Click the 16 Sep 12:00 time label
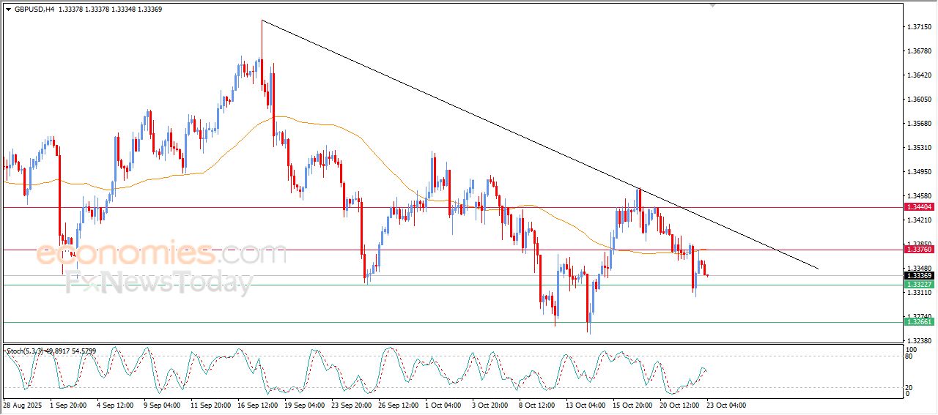The height and width of the screenshot is (415, 938). [x=256, y=405]
